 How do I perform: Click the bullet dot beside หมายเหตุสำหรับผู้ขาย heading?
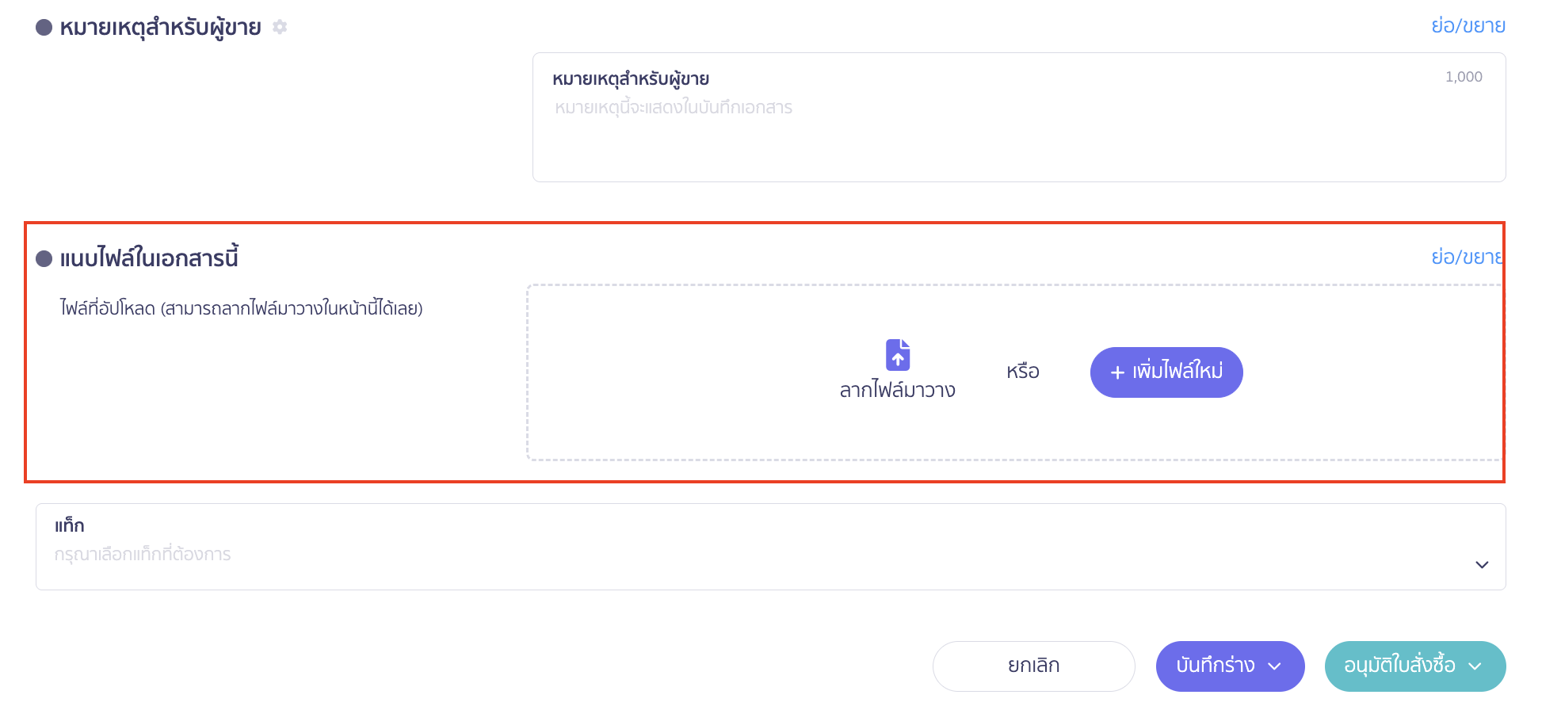44,27
